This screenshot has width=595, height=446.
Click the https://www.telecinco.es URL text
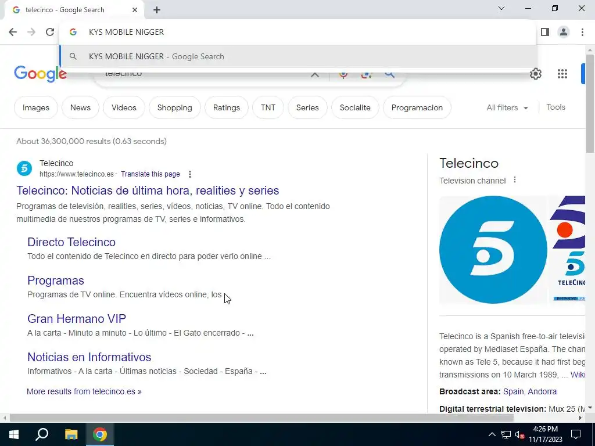pos(77,174)
